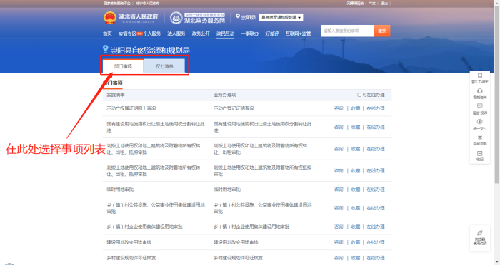Viewport: 500px width, 265px height.
Task: Open the 国家政务服务平台 top link
Action: pyautogui.click(x=117, y=3)
